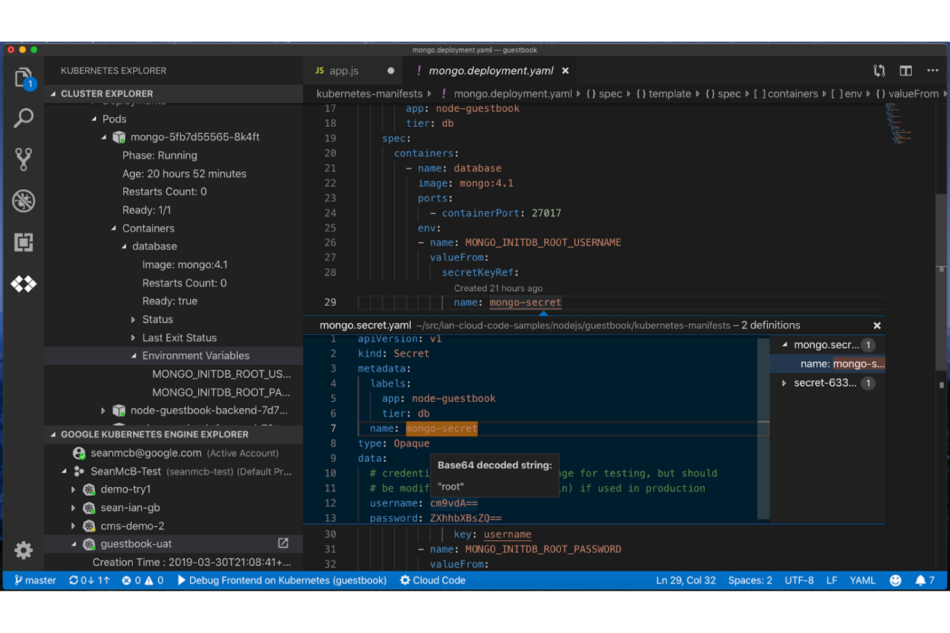Image resolution: width=950 pixels, height=633 pixels.
Task: Open settings via the gear icon
Action: point(24,550)
